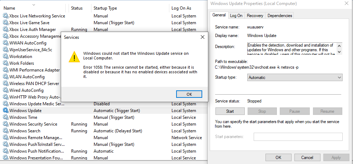The height and width of the screenshot is (164, 353).
Task: Click the disabled Resume button
Action: click(327, 111)
